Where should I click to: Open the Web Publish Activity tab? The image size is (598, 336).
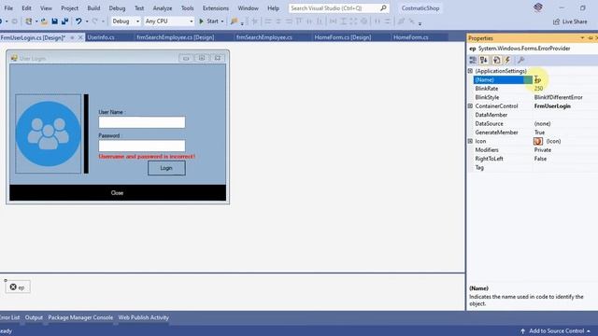click(x=143, y=317)
